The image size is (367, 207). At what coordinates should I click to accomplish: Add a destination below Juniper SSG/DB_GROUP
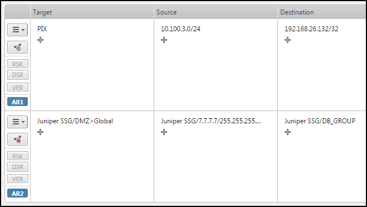coord(287,132)
